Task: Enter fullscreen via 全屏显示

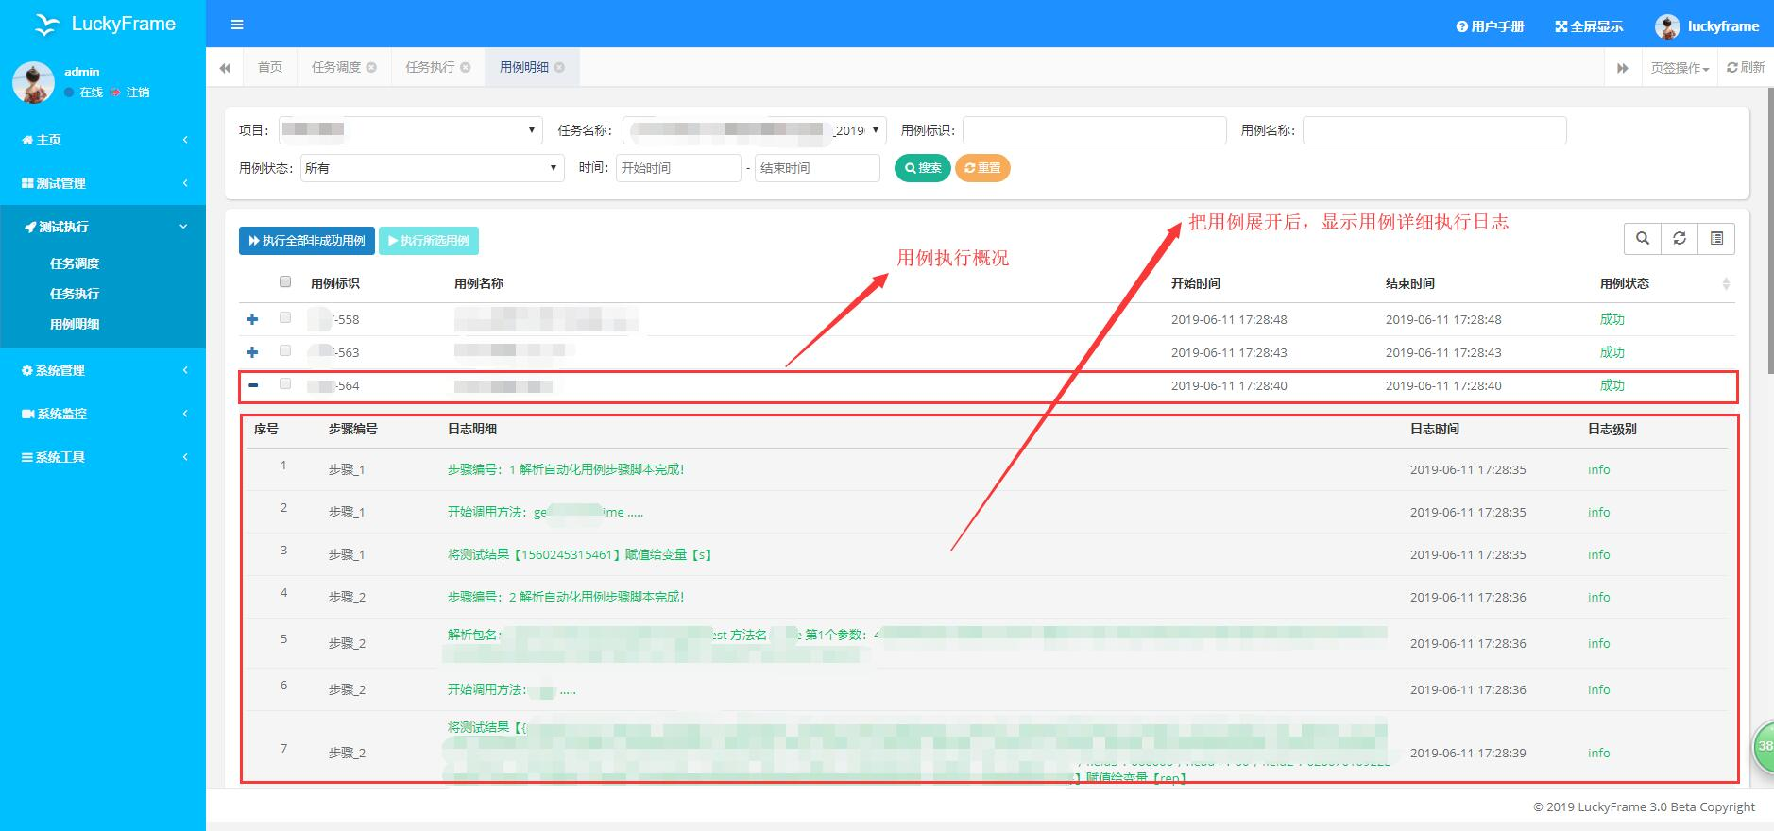Action: (1589, 26)
